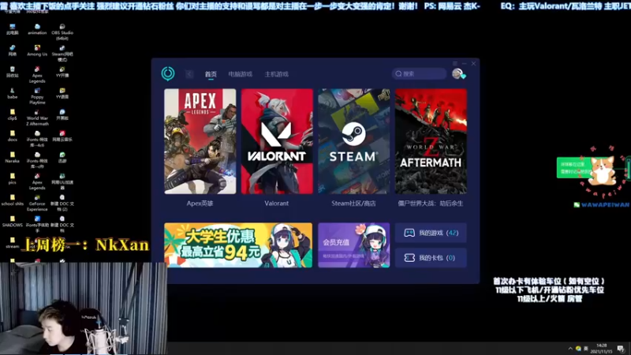Image resolution: width=631 pixels, height=355 pixels.
Task: Open the user avatar profile
Action: pos(457,73)
